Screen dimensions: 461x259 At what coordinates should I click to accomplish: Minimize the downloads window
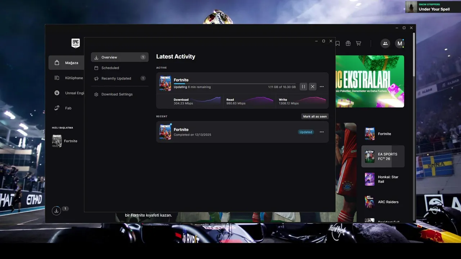316,41
